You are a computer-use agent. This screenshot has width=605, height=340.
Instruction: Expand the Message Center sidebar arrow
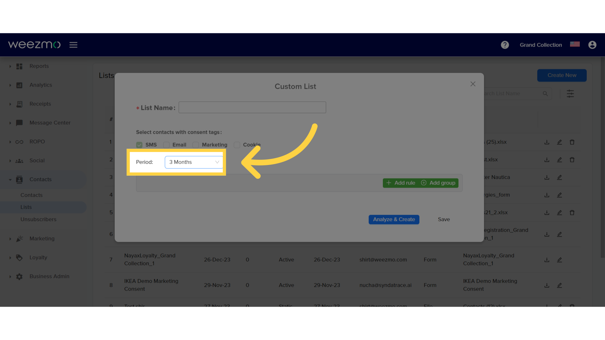(10, 123)
